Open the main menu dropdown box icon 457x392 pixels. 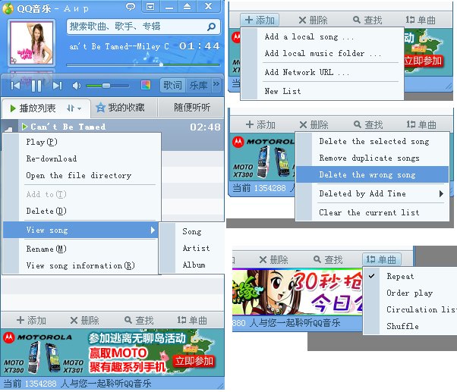(150, 6)
